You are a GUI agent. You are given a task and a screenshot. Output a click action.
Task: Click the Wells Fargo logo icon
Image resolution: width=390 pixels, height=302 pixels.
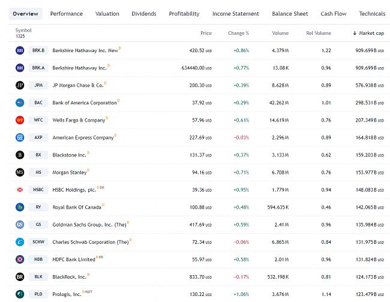coord(20,120)
